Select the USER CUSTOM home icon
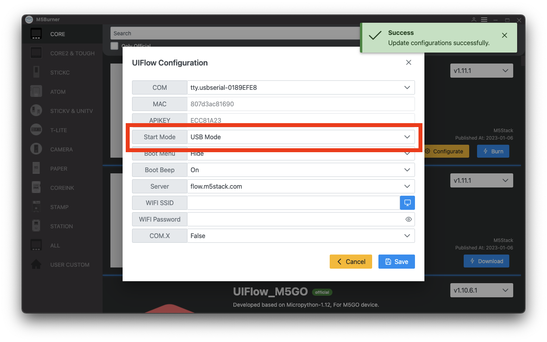The height and width of the screenshot is (342, 547). point(36,265)
